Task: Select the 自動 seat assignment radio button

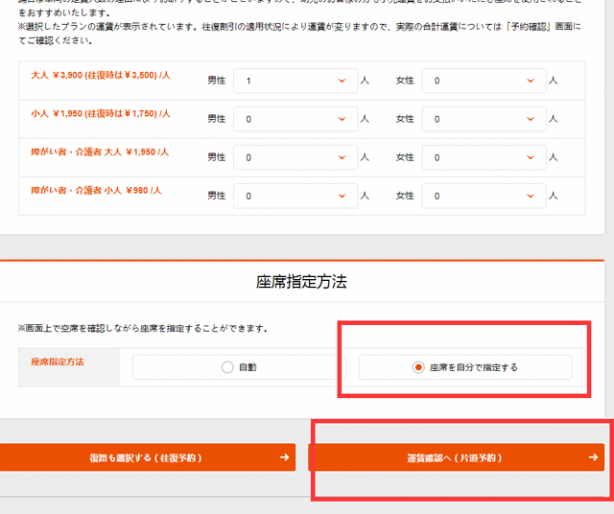Action: [227, 367]
